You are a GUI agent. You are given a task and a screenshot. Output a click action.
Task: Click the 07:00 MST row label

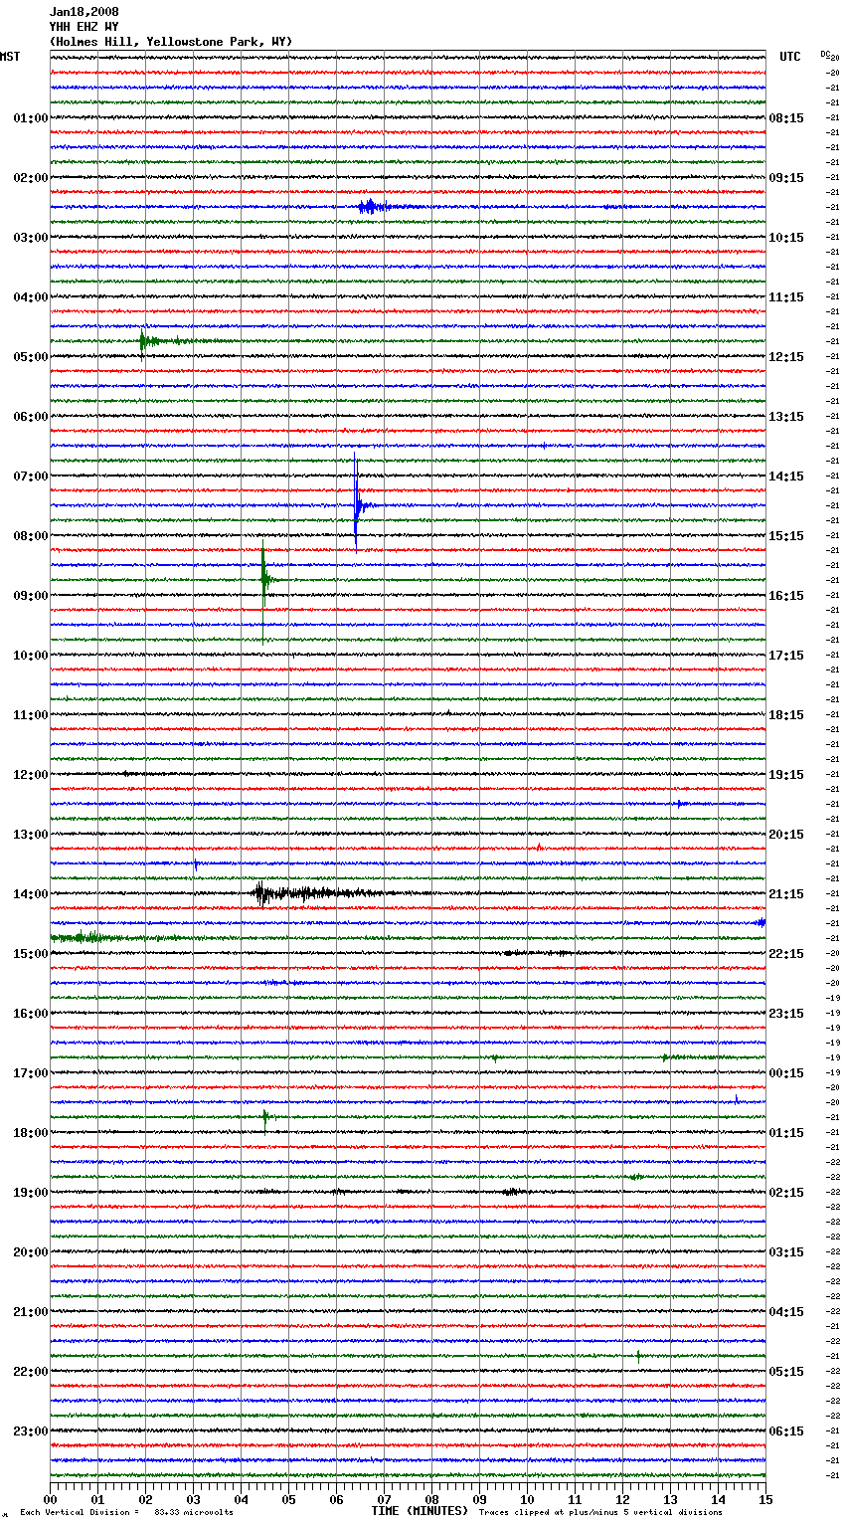[x=31, y=477]
